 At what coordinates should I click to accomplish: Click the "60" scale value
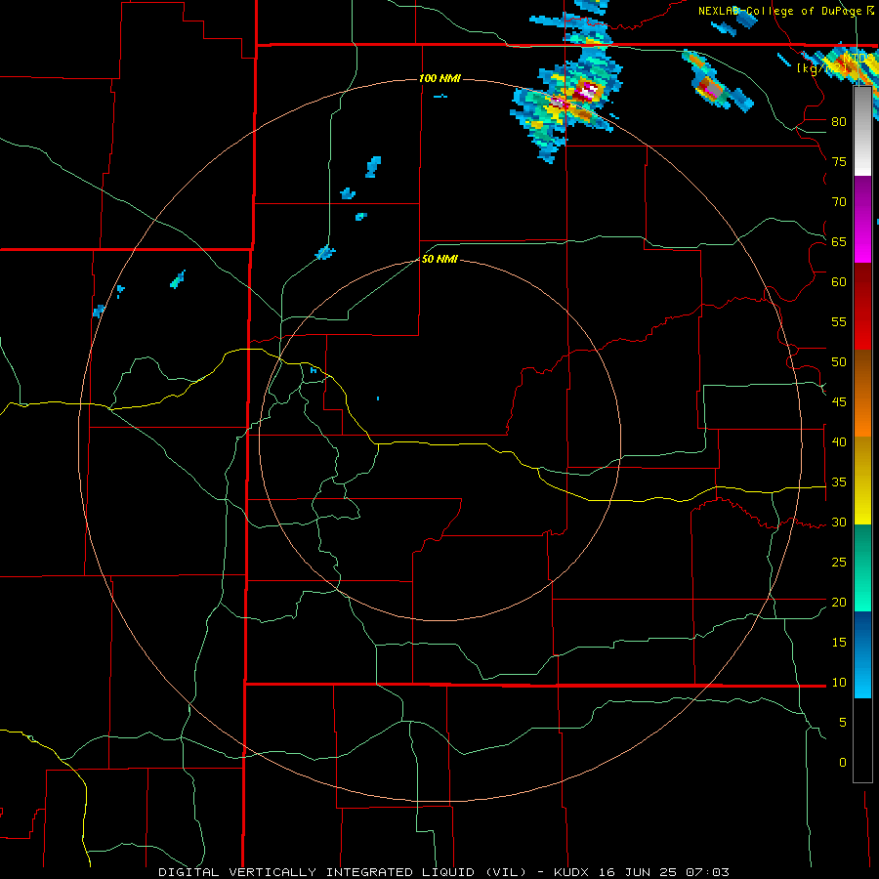(839, 282)
